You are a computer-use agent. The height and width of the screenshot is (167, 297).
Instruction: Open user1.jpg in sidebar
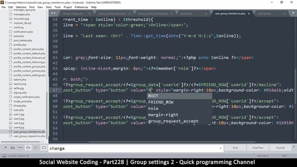tap(19, 115)
